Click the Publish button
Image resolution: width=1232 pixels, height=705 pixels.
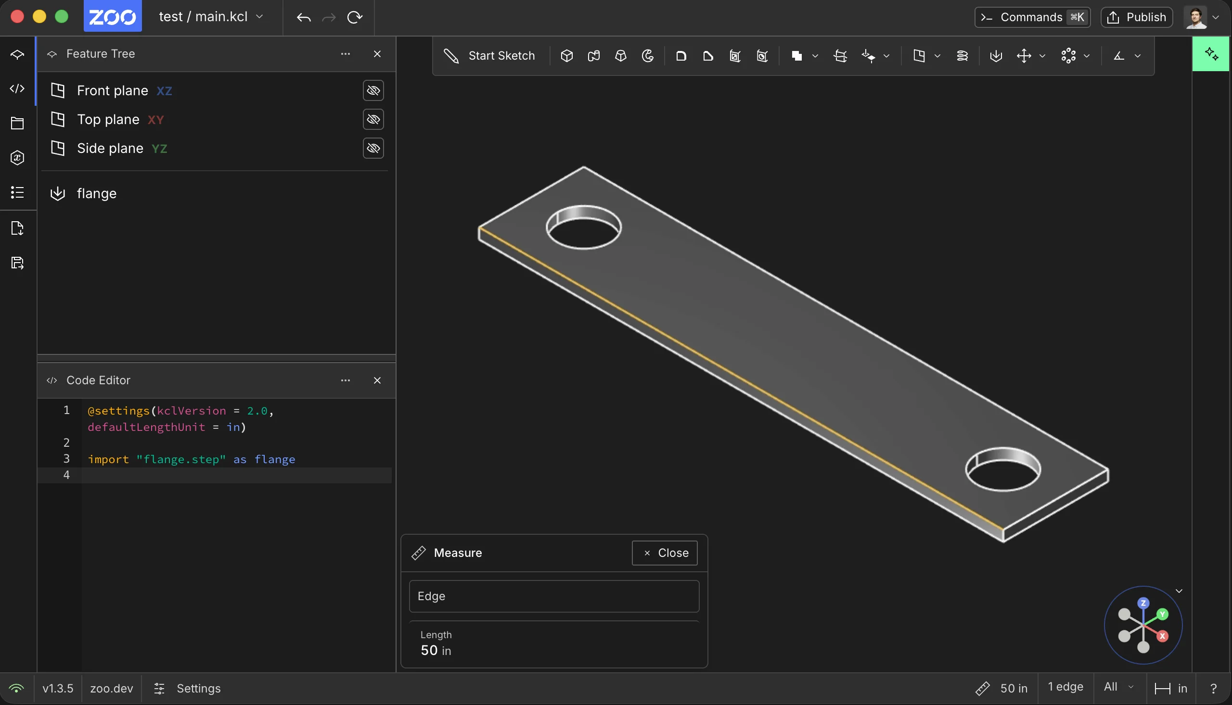[x=1137, y=17]
